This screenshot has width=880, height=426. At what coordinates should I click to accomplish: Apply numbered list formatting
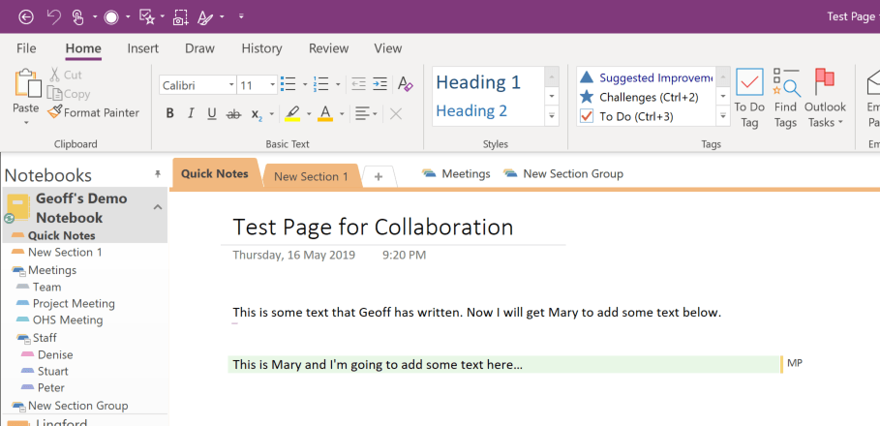point(321,84)
